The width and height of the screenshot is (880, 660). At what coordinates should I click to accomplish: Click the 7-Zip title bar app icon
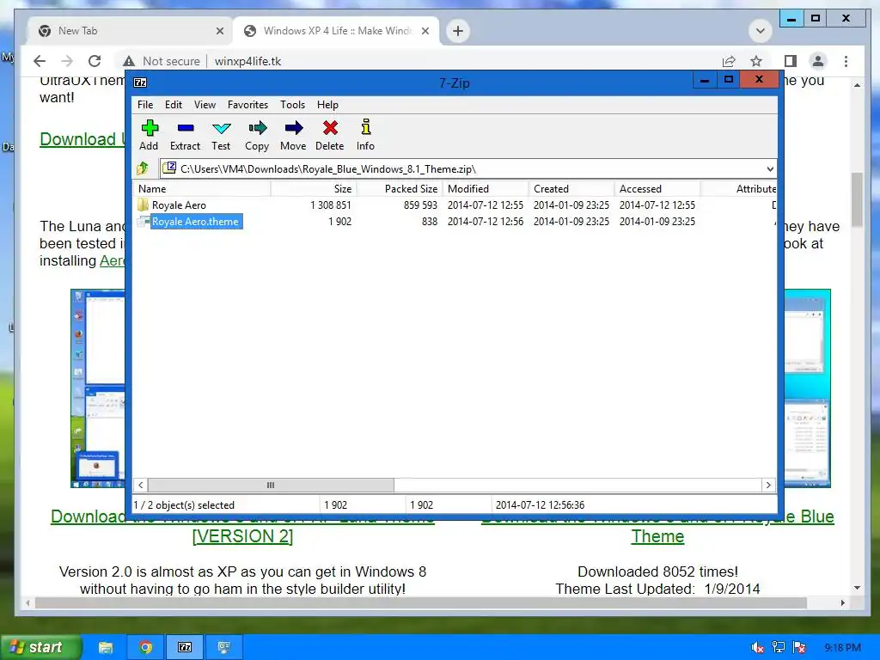click(x=140, y=82)
